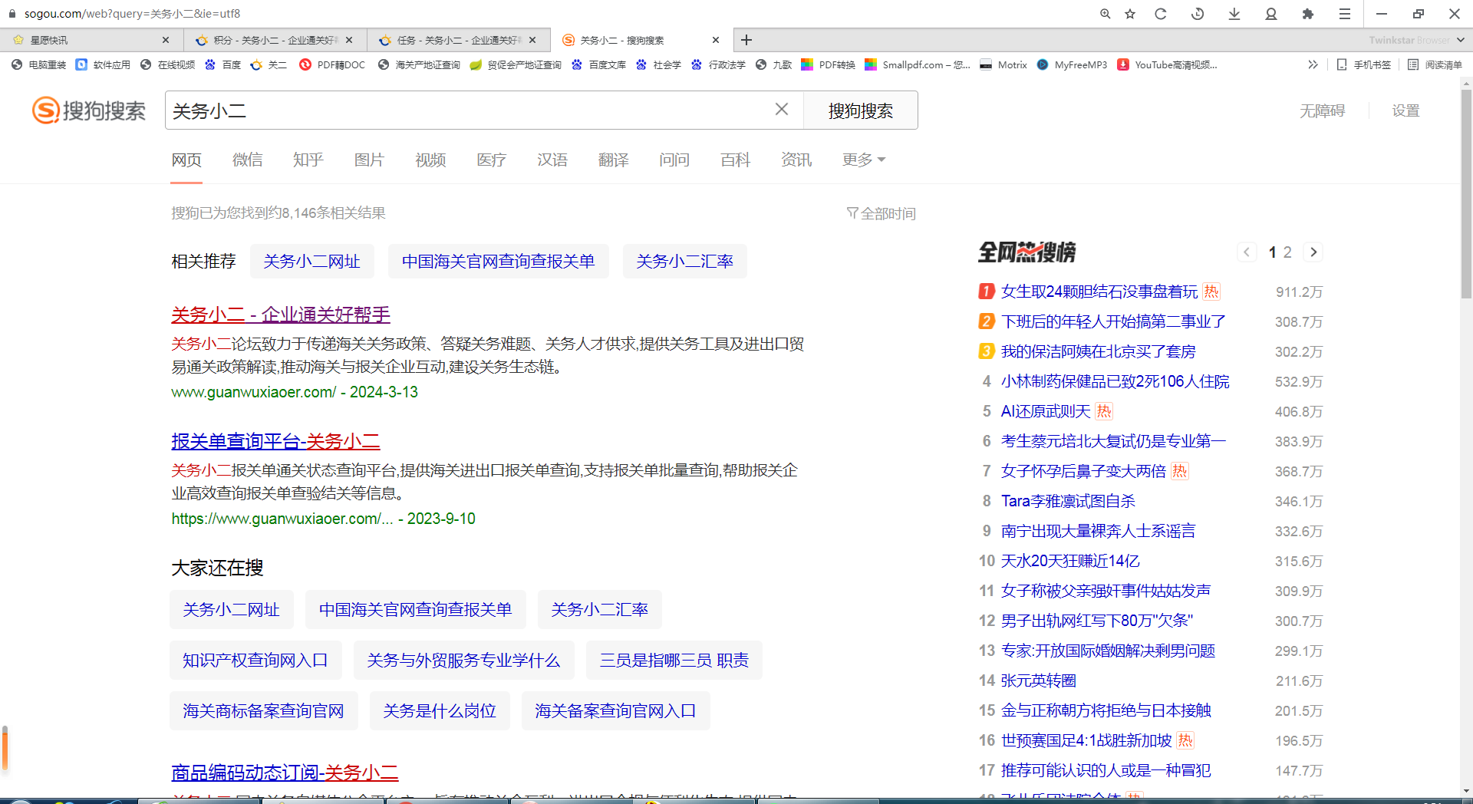The height and width of the screenshot is (804, 1473).
Task: Click suggestion 海关商标备案查询官网
Action: (x=263, y=711)
